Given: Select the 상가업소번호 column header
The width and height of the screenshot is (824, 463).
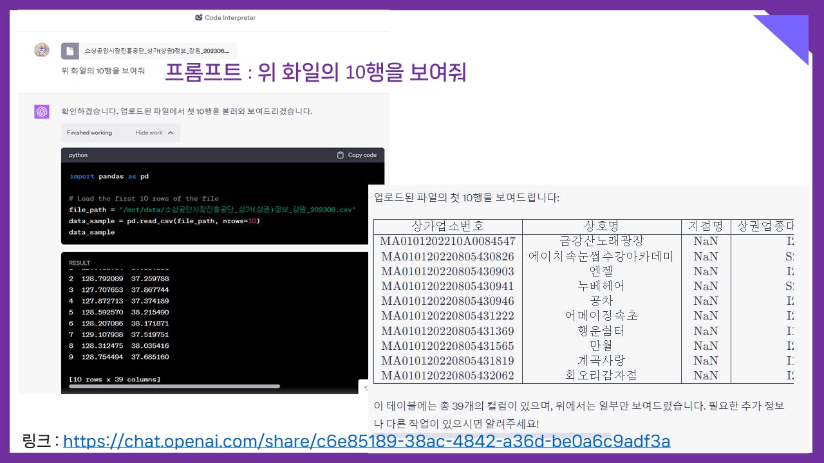Looking at the screenshot, I should coord(448,226).
